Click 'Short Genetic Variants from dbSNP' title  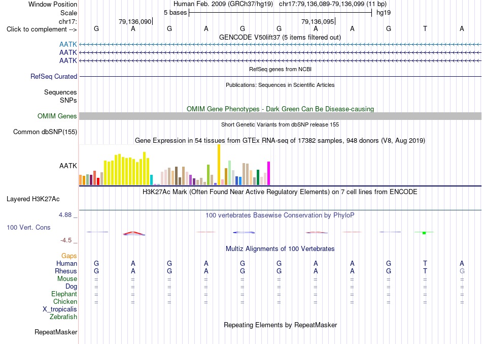pyautogui.click(x=280, y=124)
